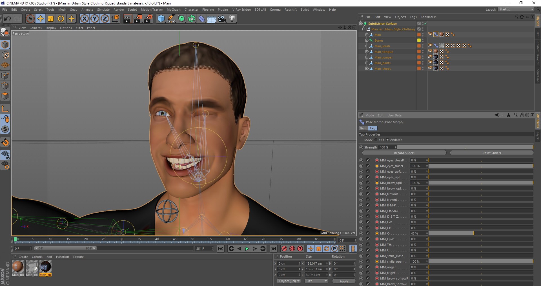Add a Subdivision Surface generator icon
The image size is (541, 286).
[181, 19]
